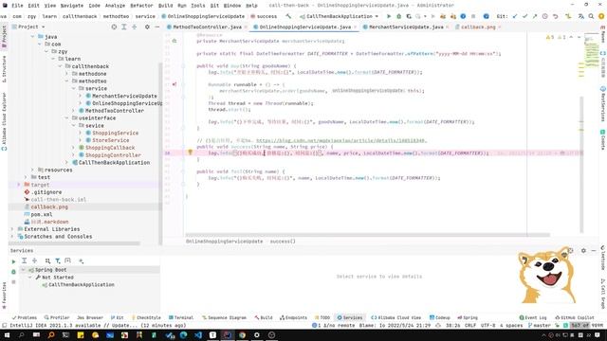Viewport: 607px width, 341px height.
Task: Hide the Project panel with minus icon
Action: [x=156, y=27]
